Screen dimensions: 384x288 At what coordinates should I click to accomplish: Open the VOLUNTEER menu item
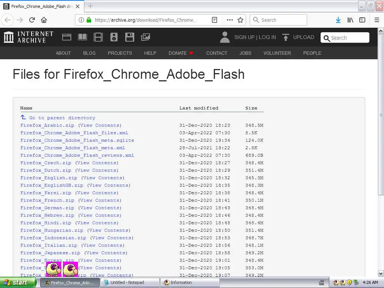pos(277,53)
